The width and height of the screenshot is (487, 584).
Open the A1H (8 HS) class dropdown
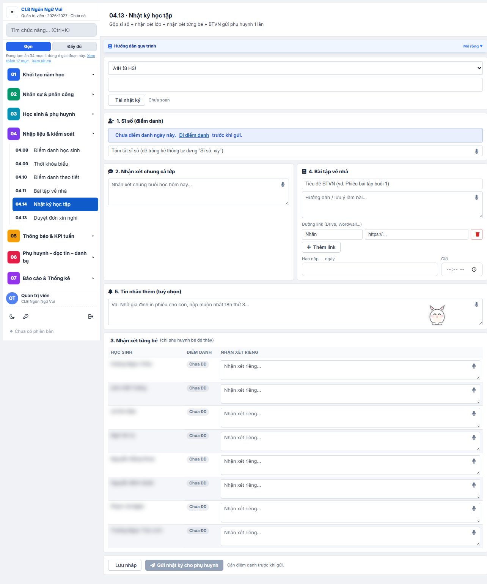[295, 68]
